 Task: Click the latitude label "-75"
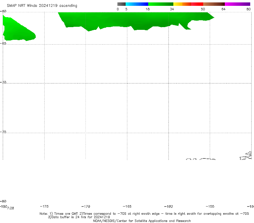pos(3,132)
